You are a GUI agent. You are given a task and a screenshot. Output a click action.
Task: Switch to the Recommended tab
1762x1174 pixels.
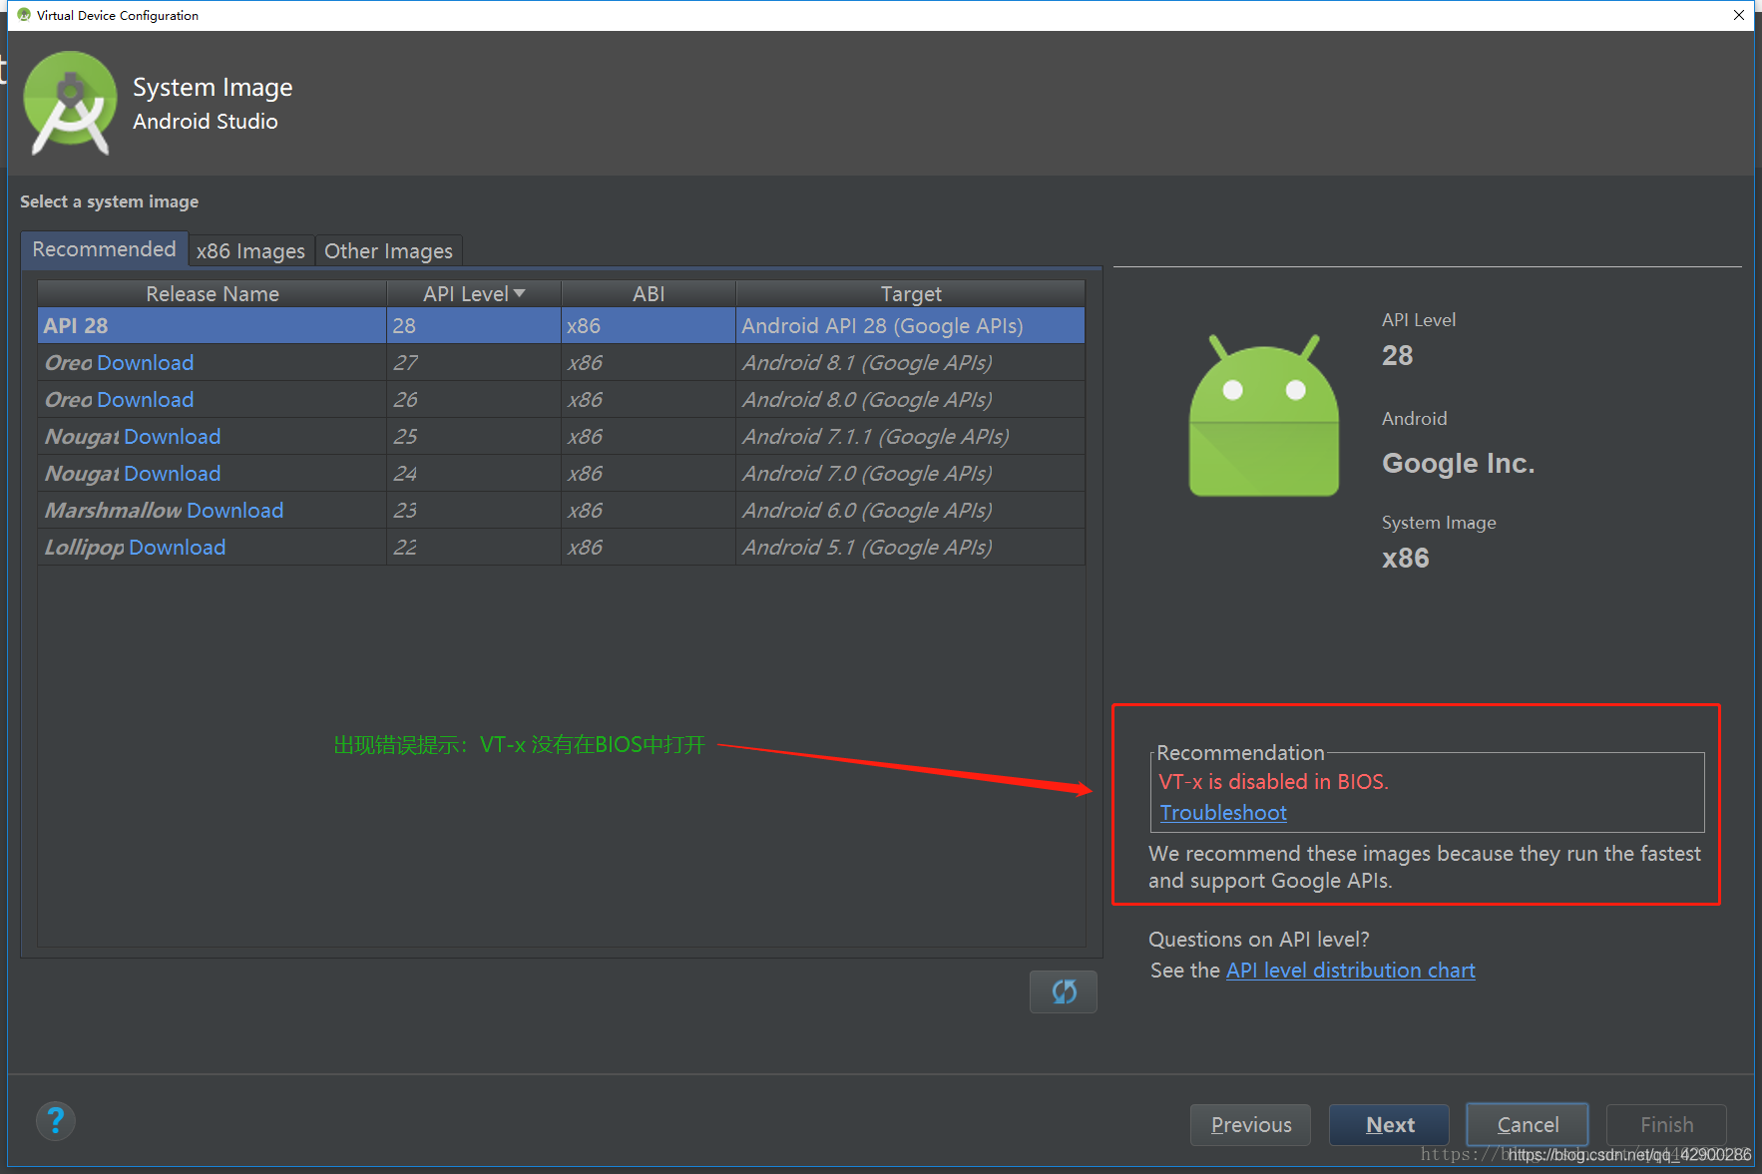tap(104, 249)
